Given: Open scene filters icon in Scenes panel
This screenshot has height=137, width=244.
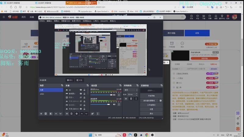Looking at the screenshot, I should point(51,114).
